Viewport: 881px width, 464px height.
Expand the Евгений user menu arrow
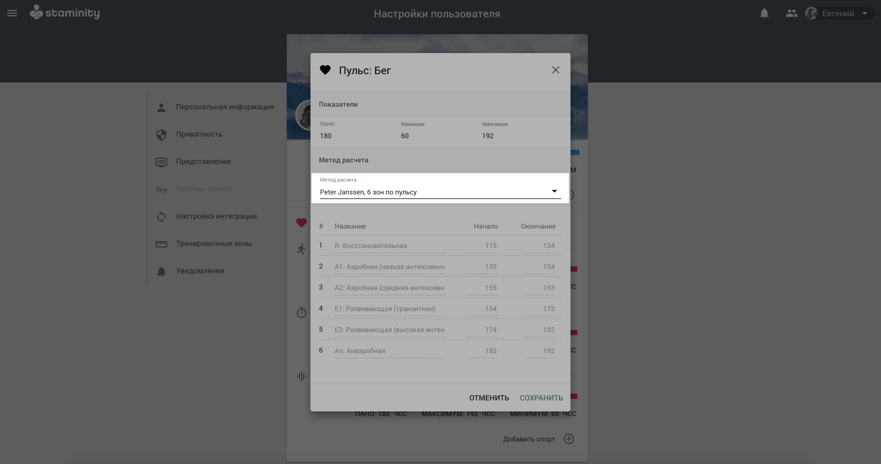(x=864, y=14)
